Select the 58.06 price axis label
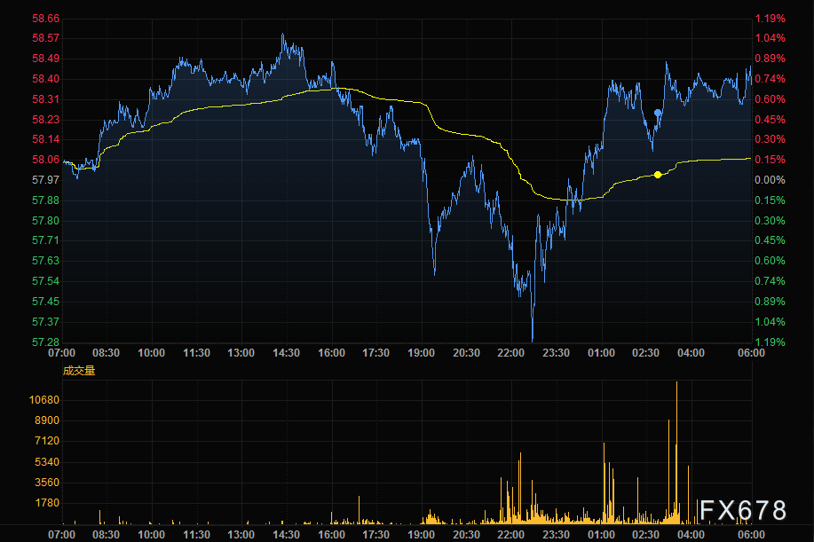This screenshot has height=542, width=814. (x=45, y=160)
